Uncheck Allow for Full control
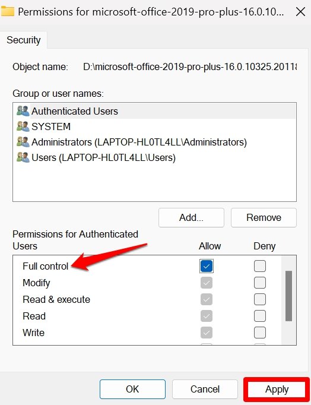311x405 pixels. [207, 266]
